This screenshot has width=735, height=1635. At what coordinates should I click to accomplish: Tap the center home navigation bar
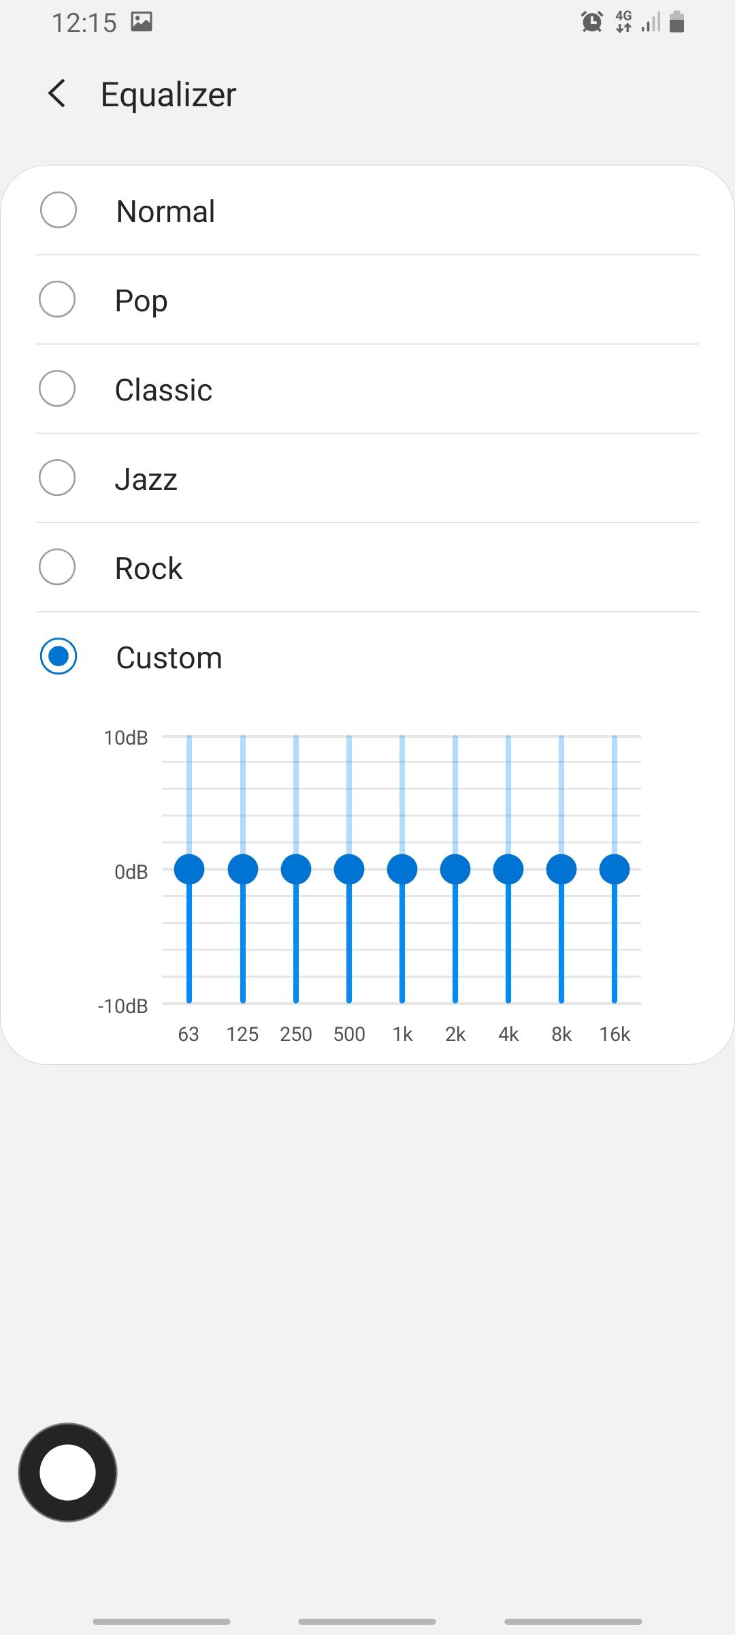pos(367,1621)
